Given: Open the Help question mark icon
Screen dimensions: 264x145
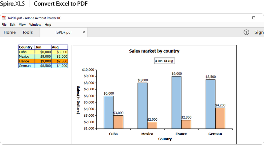Looking at the screenshot, I should click(246, 32).
